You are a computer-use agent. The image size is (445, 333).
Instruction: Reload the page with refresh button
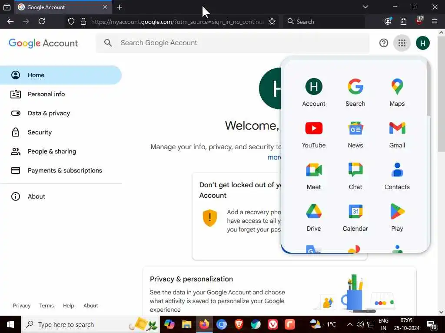point(42,22)
